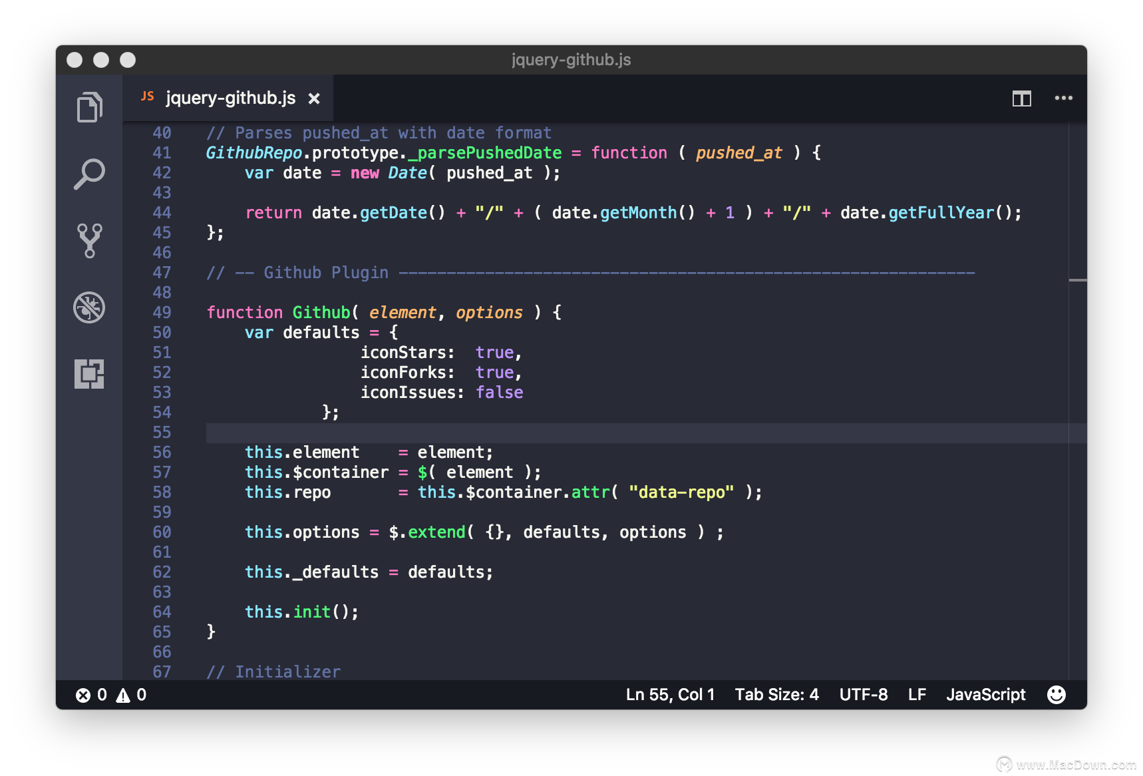The height and width of the screenshot is (776, 1143).
Task: Click 'new' keyword on line 42
Action: [x=365, y=173]
